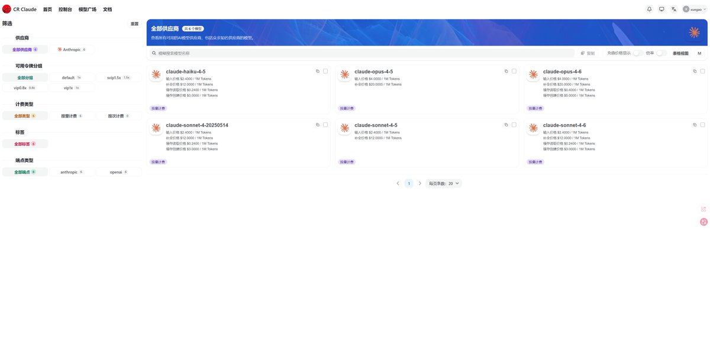Viewport: 710px width, 364px height.
Task: Open 模型广场 in the top navigation
Action: 88,9
